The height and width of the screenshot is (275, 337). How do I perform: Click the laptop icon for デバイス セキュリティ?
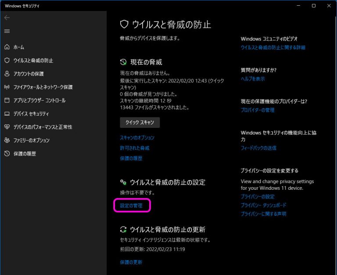pyautogui.click(x=7, y=114)
